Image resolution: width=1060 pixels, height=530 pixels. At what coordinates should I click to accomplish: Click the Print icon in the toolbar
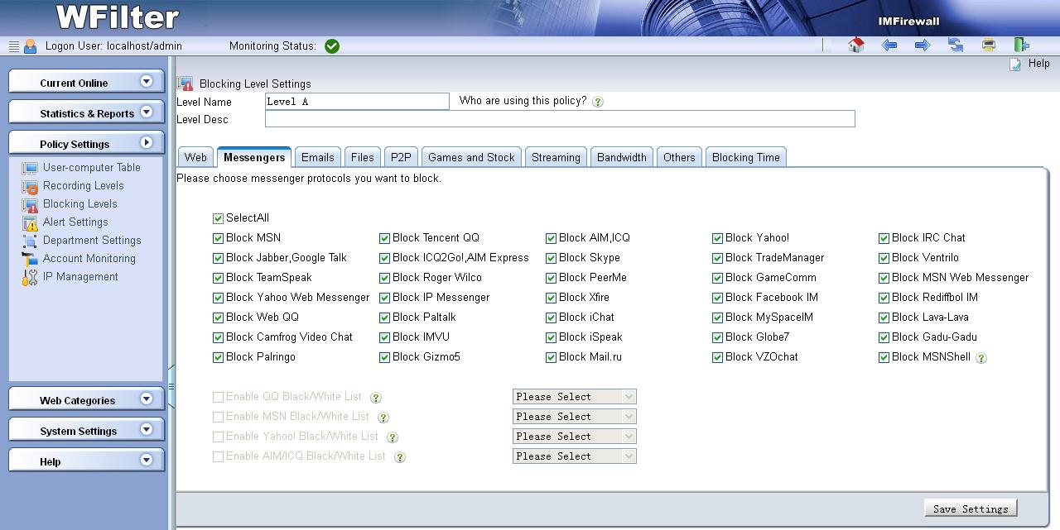988,45
